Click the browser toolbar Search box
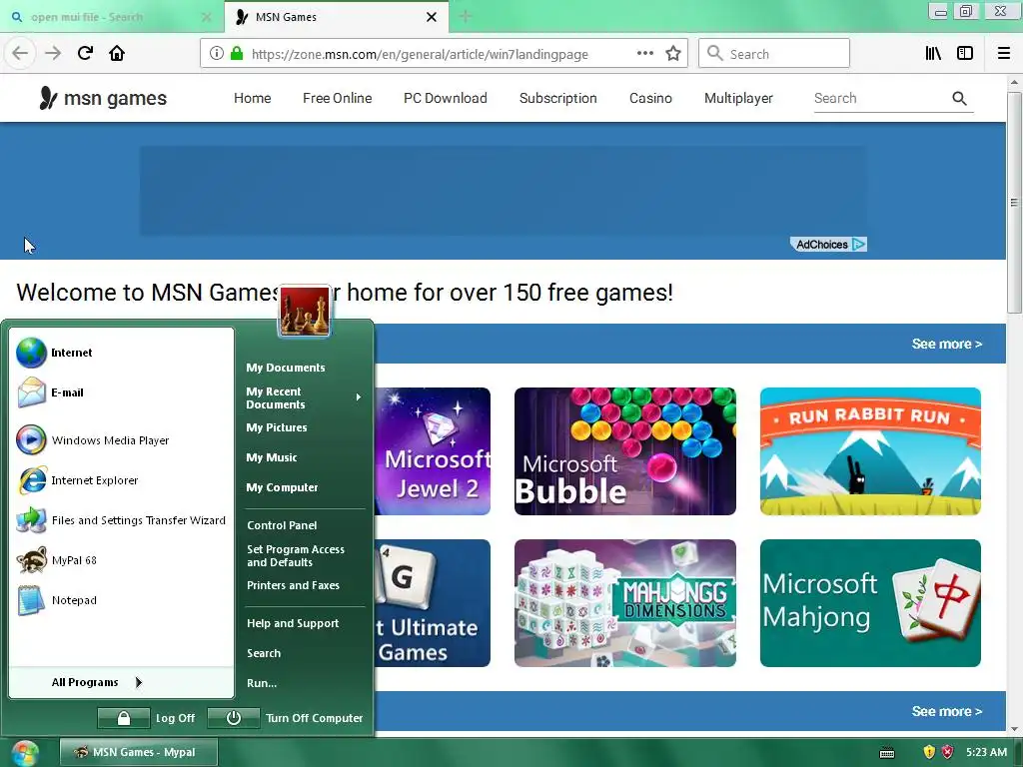Viewport: 1023px width, 767px height. 774,54
